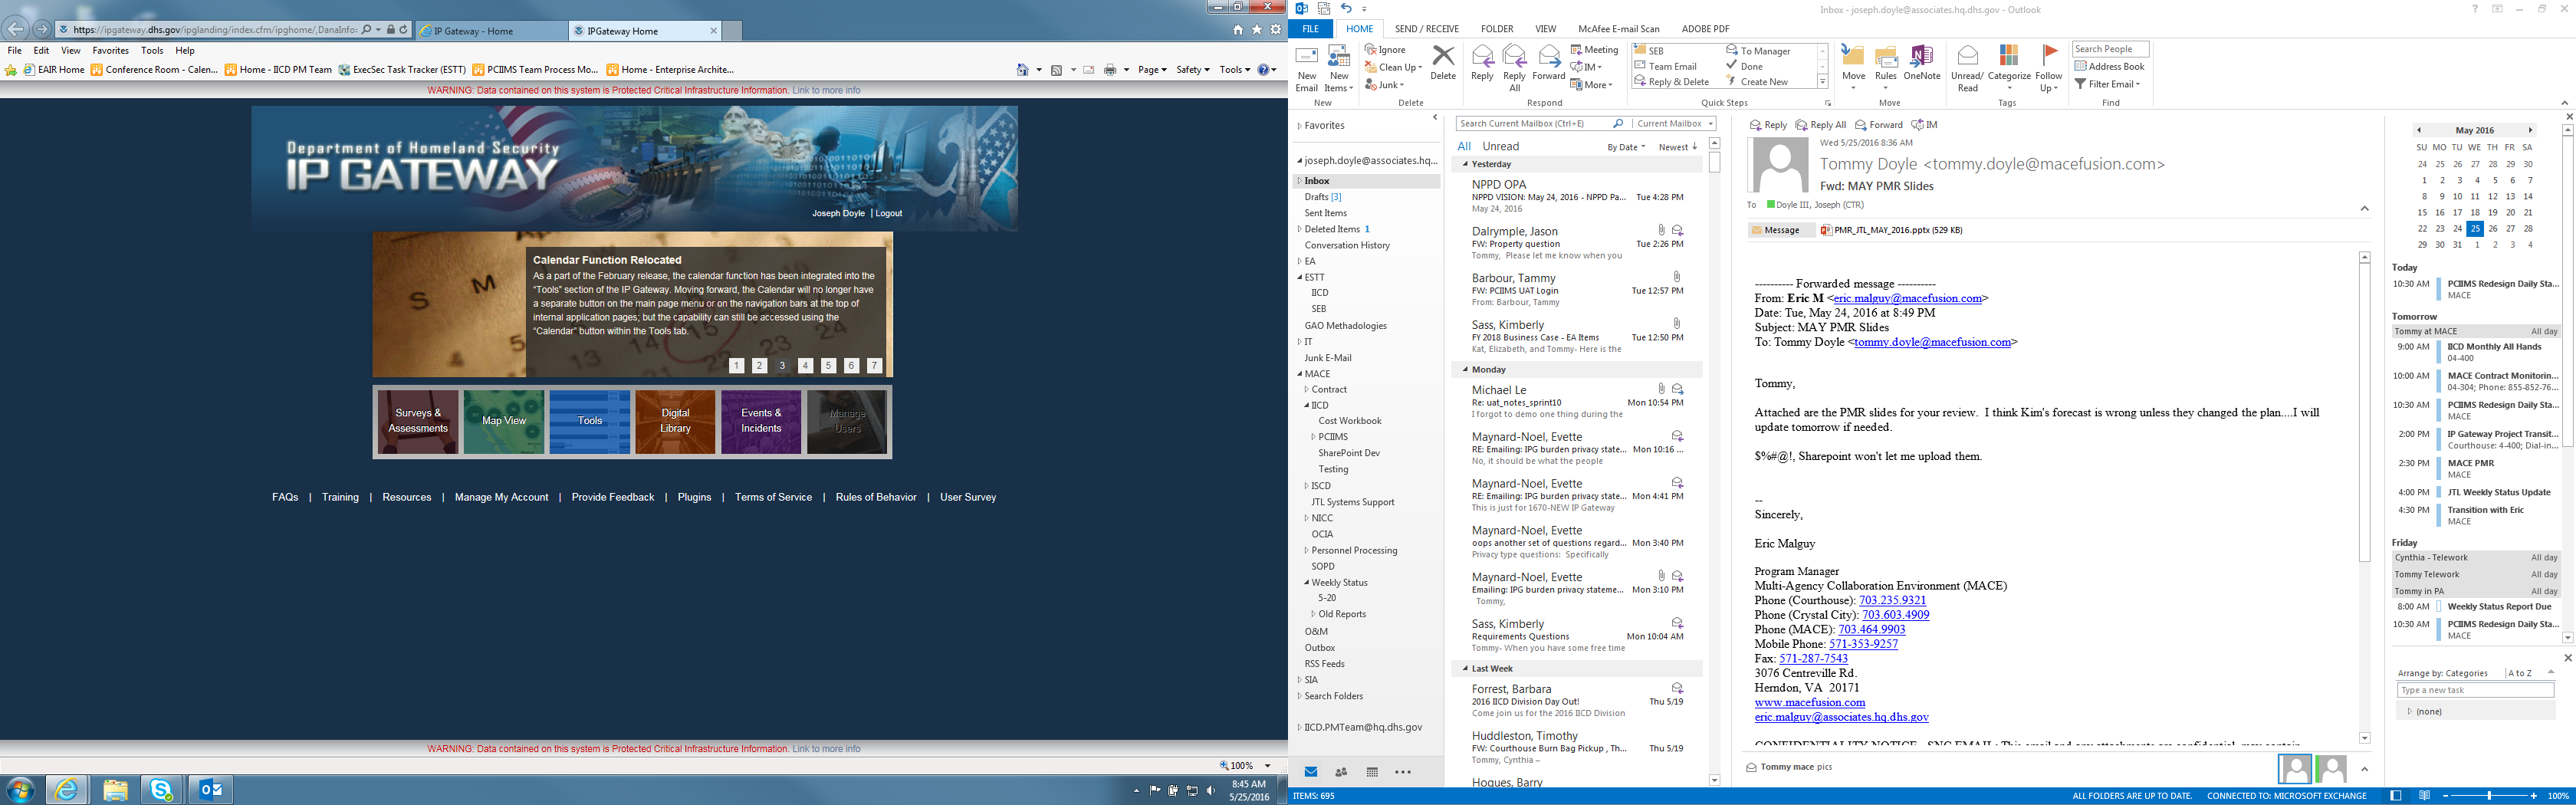Toggle Newest sort order in message list
Image resolution: width=2576 pixels, height=805 pixels.
(1677, 147)
